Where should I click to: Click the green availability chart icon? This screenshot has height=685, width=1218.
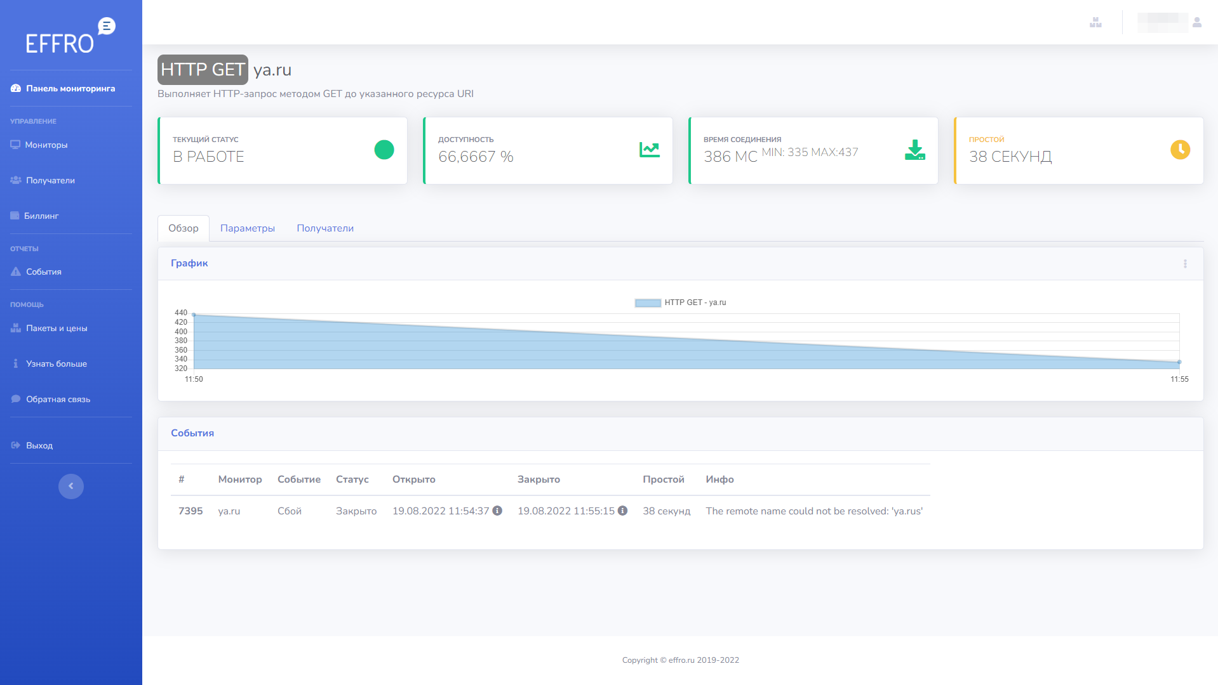(649, 150)
